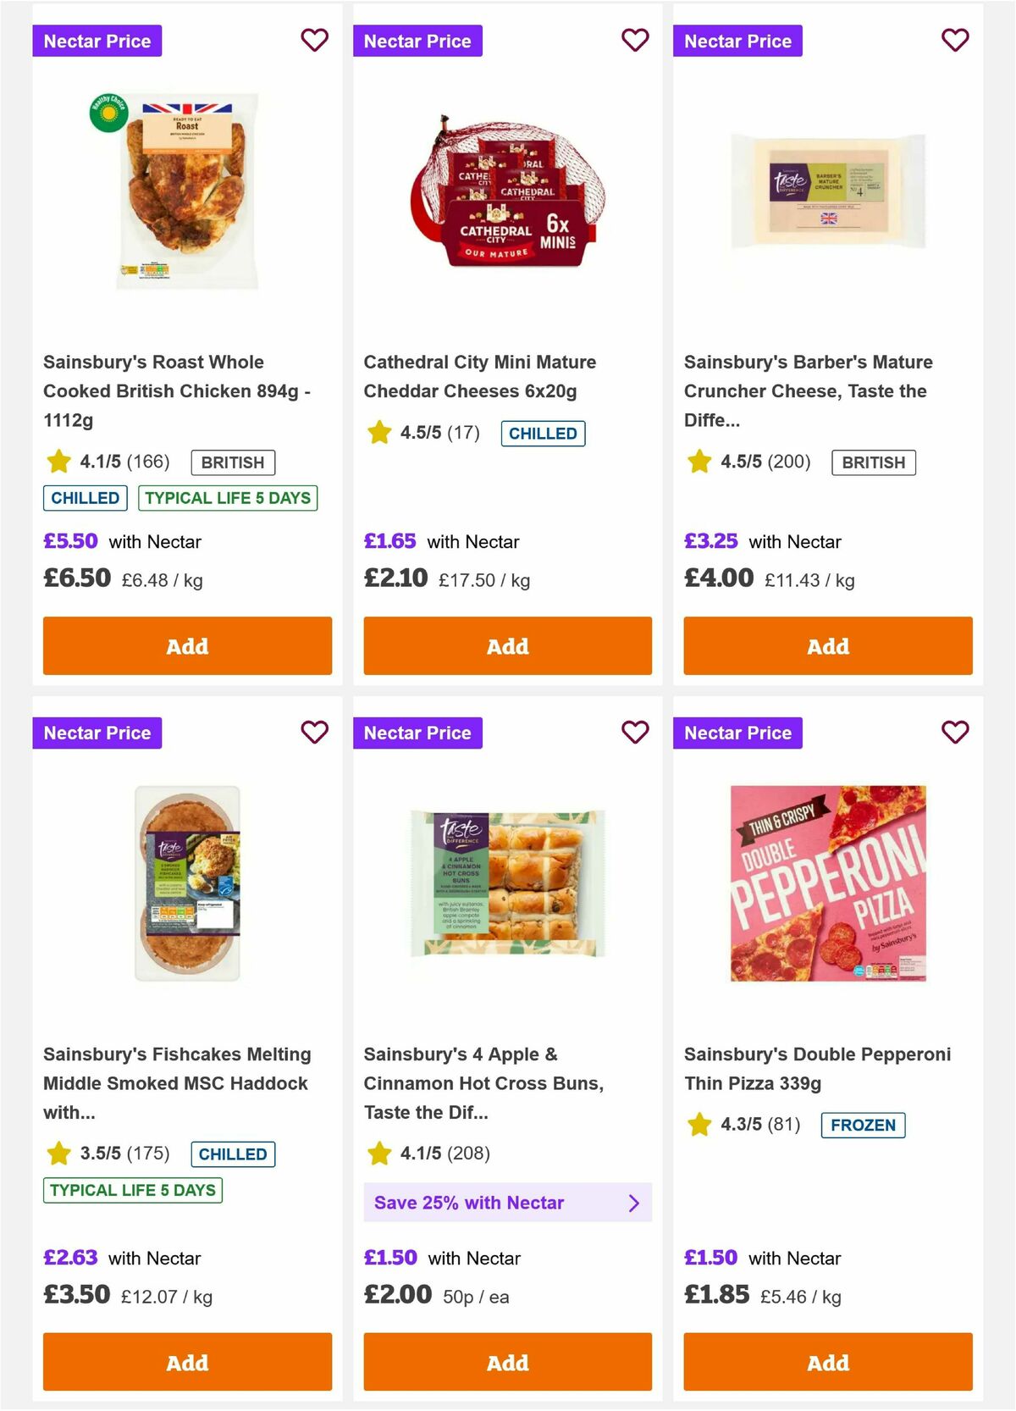This screenshot has width=1016, height=1411.
Task: Toggle the FROZEN tag on the pepperoni pizza
Action: point(863,1125)
